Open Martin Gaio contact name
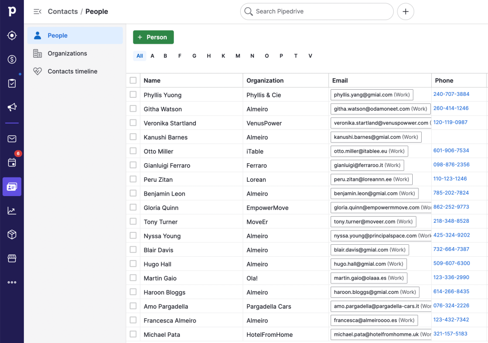 (x=160, y=278)
